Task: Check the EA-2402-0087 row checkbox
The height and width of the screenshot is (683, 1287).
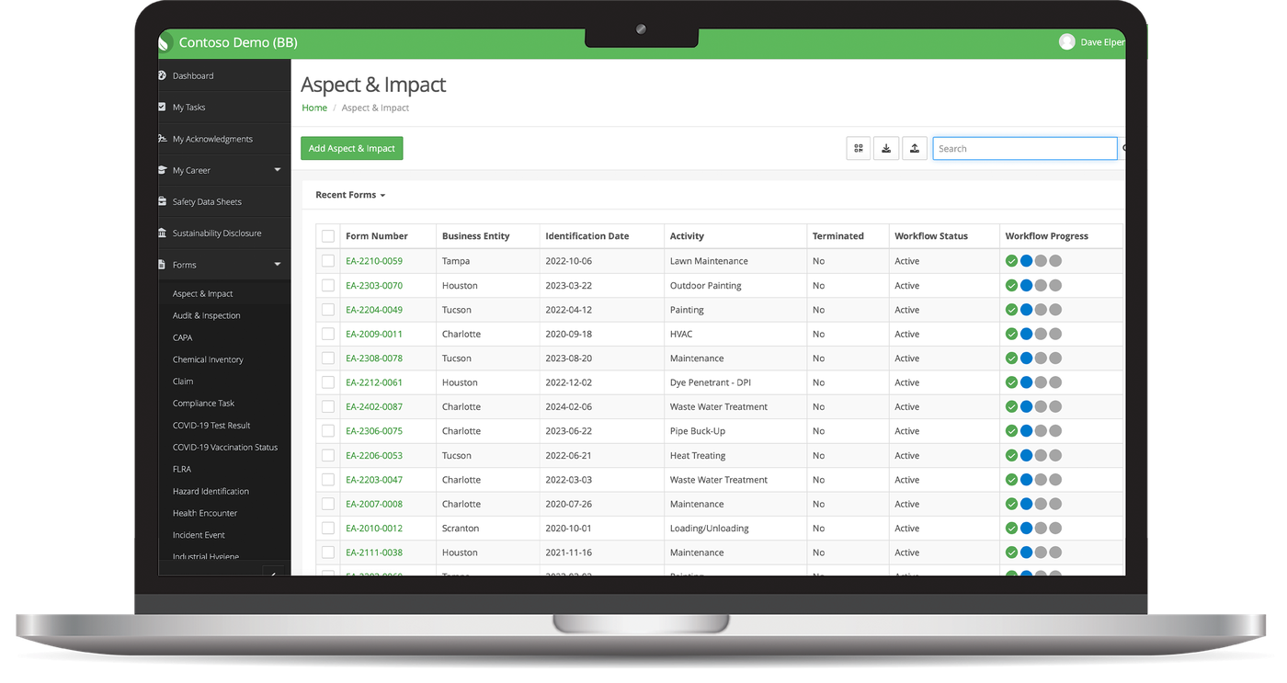Action: [328, 406]
